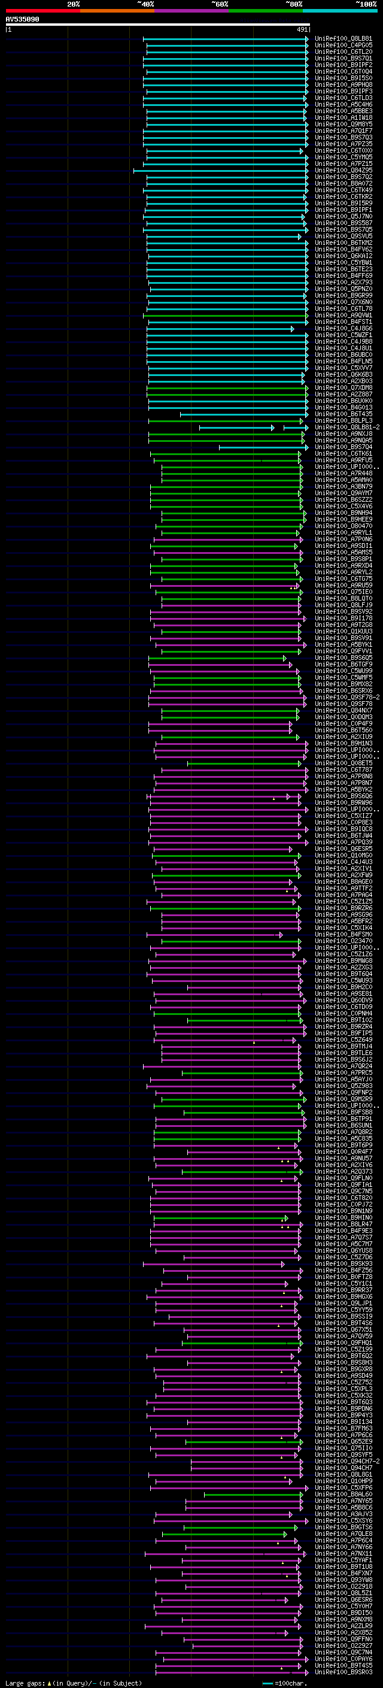Screen dimensions: 383x1688
Task: Select the UniRef100_Q84Z95 label
Action: tap(344, 171)
